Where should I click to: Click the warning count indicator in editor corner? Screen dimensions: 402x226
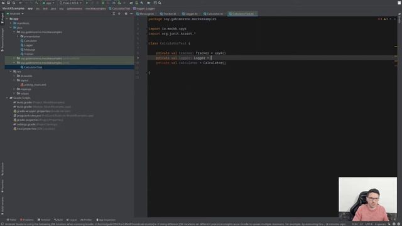coord(385,19)
